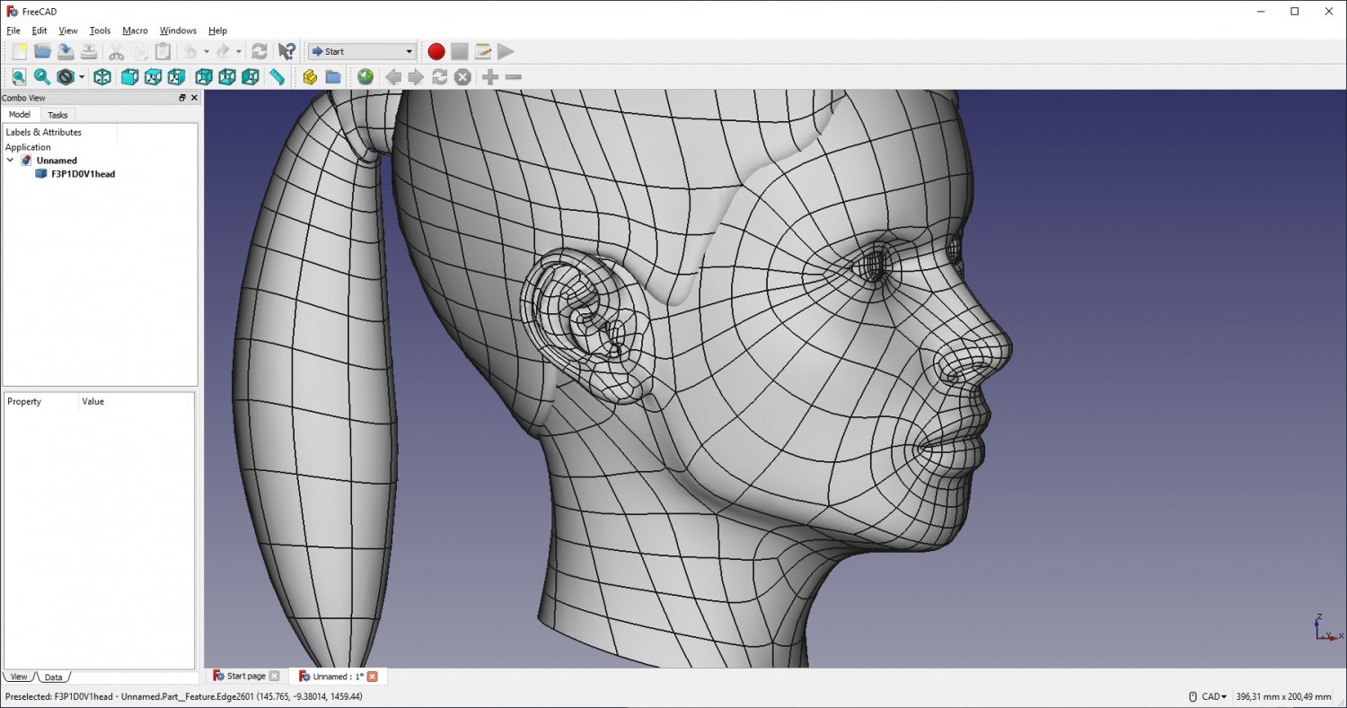1347x708 pixels.
Task: Click the Undo arrow
Action: [190, 51]
